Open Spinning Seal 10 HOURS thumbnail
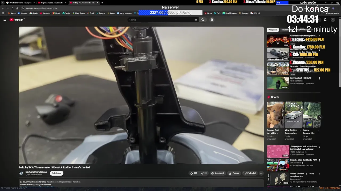 [278, 83]
